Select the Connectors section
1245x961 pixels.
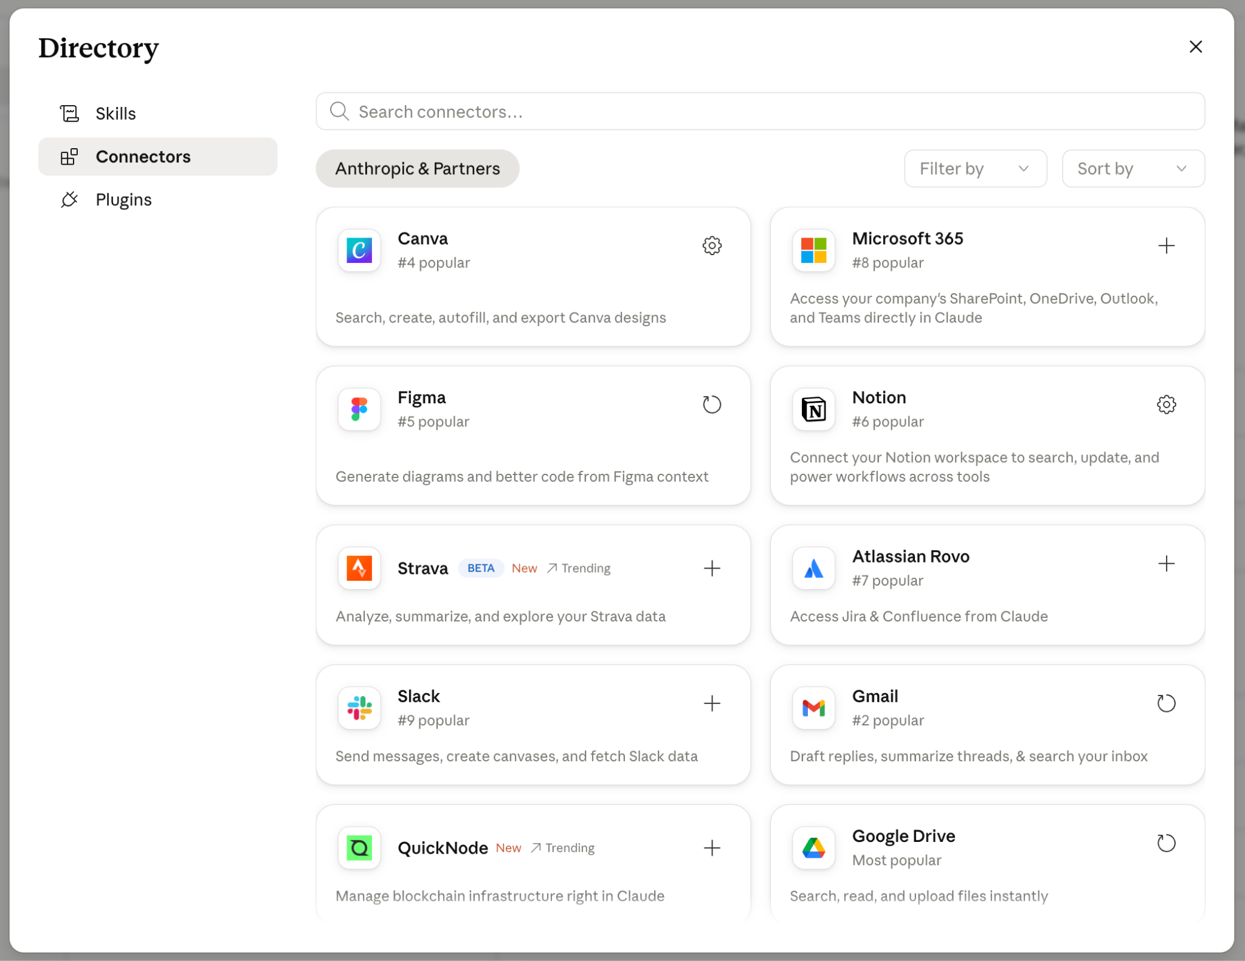pyautogui.click(x=157, y=157)
